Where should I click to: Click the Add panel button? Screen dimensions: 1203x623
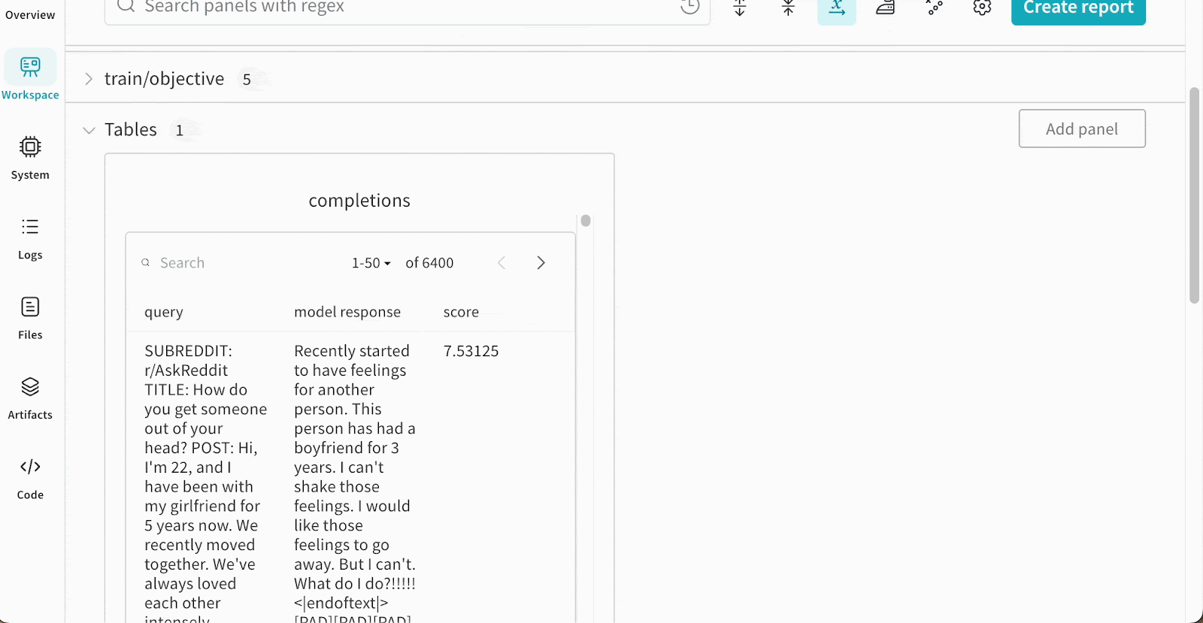[x=1081, y=129]
